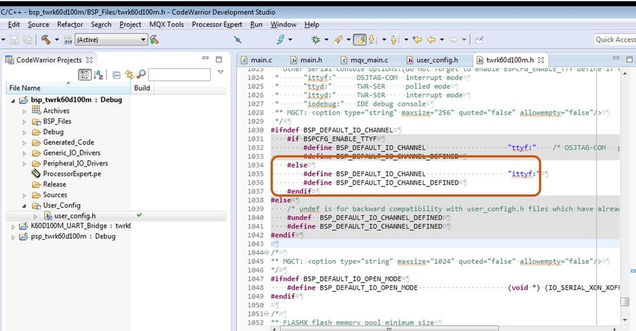Switch to the main.c editor tab
Image resolution: width=636 pixels, height=331 pixels.
pos(257,60)
